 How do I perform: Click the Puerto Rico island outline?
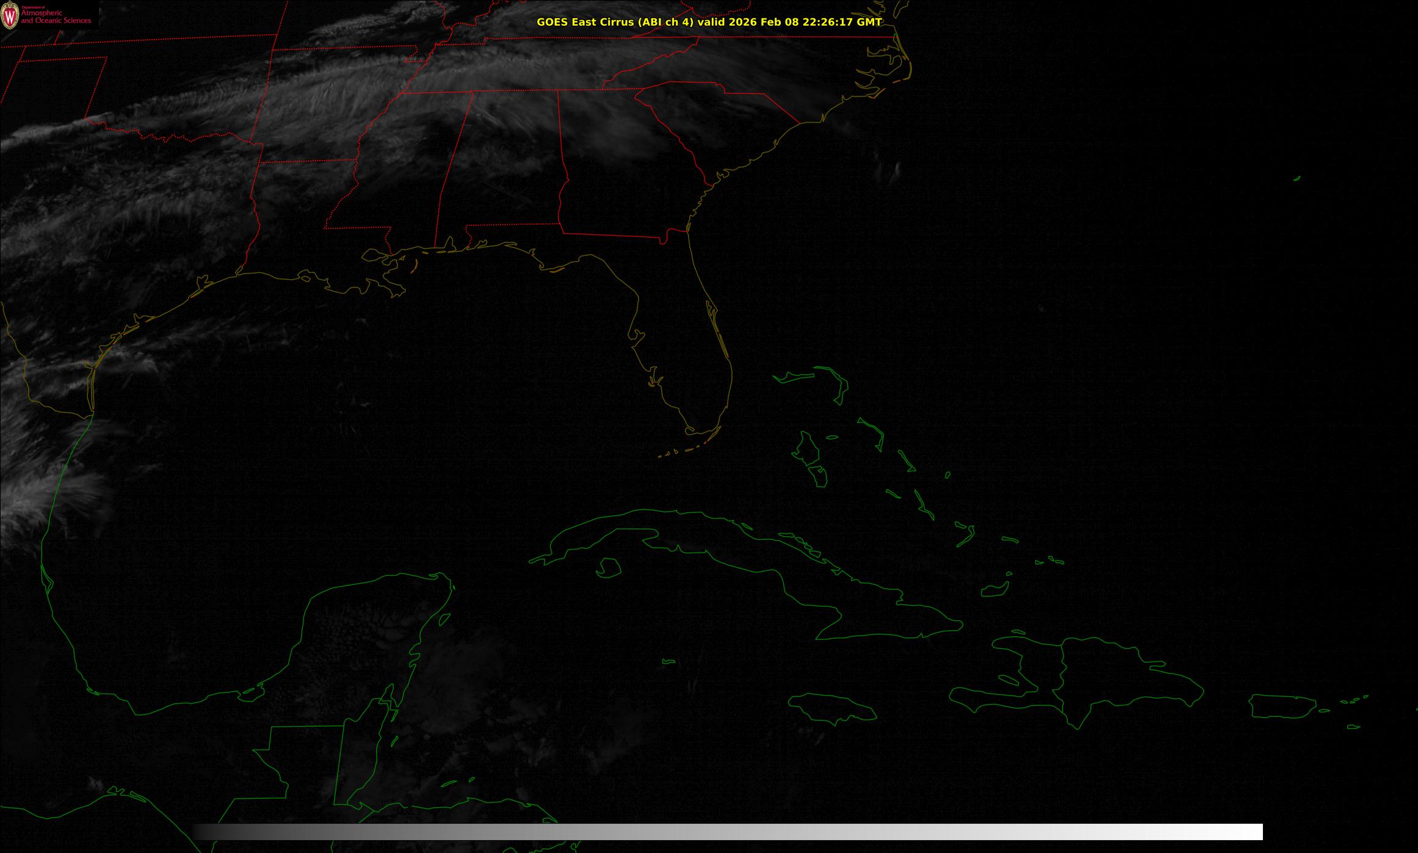pyautogui.click(x=1283, y=706)
